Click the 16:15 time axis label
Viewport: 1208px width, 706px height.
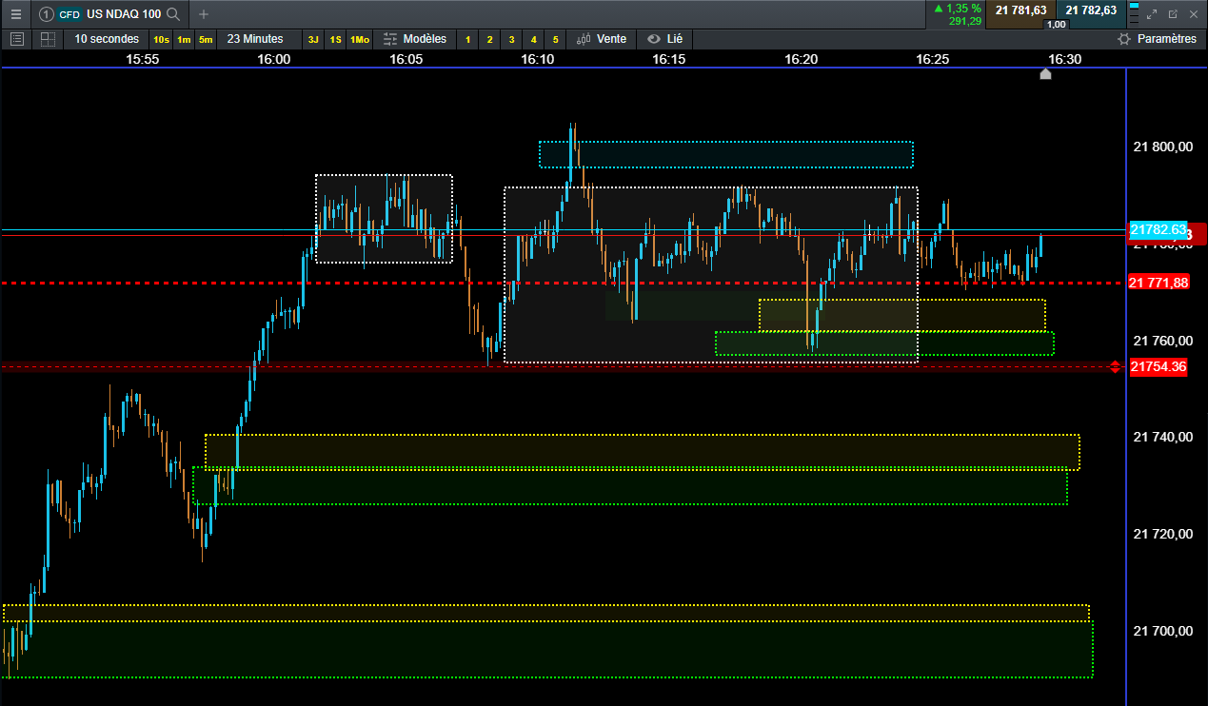pyautogui.click(x=668, y=59)
